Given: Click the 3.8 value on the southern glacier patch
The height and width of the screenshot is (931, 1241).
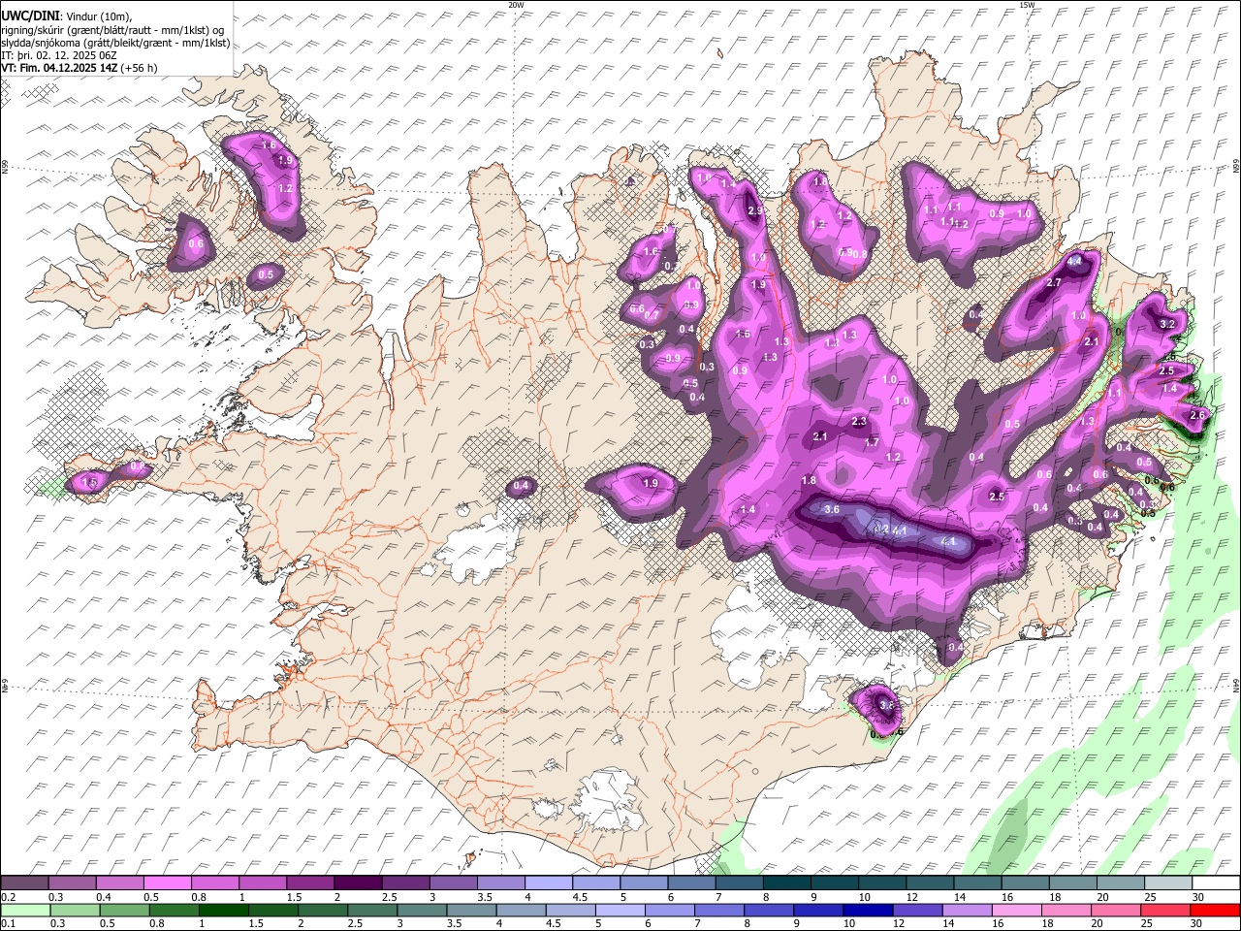Looking at the screenshot, I should pyautogui.click(x=886, y=705).
